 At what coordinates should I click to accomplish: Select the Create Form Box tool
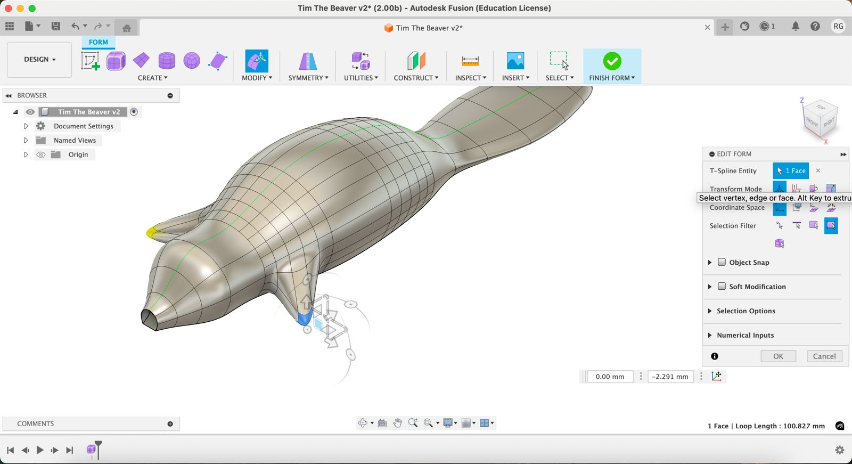pos(116,61)
